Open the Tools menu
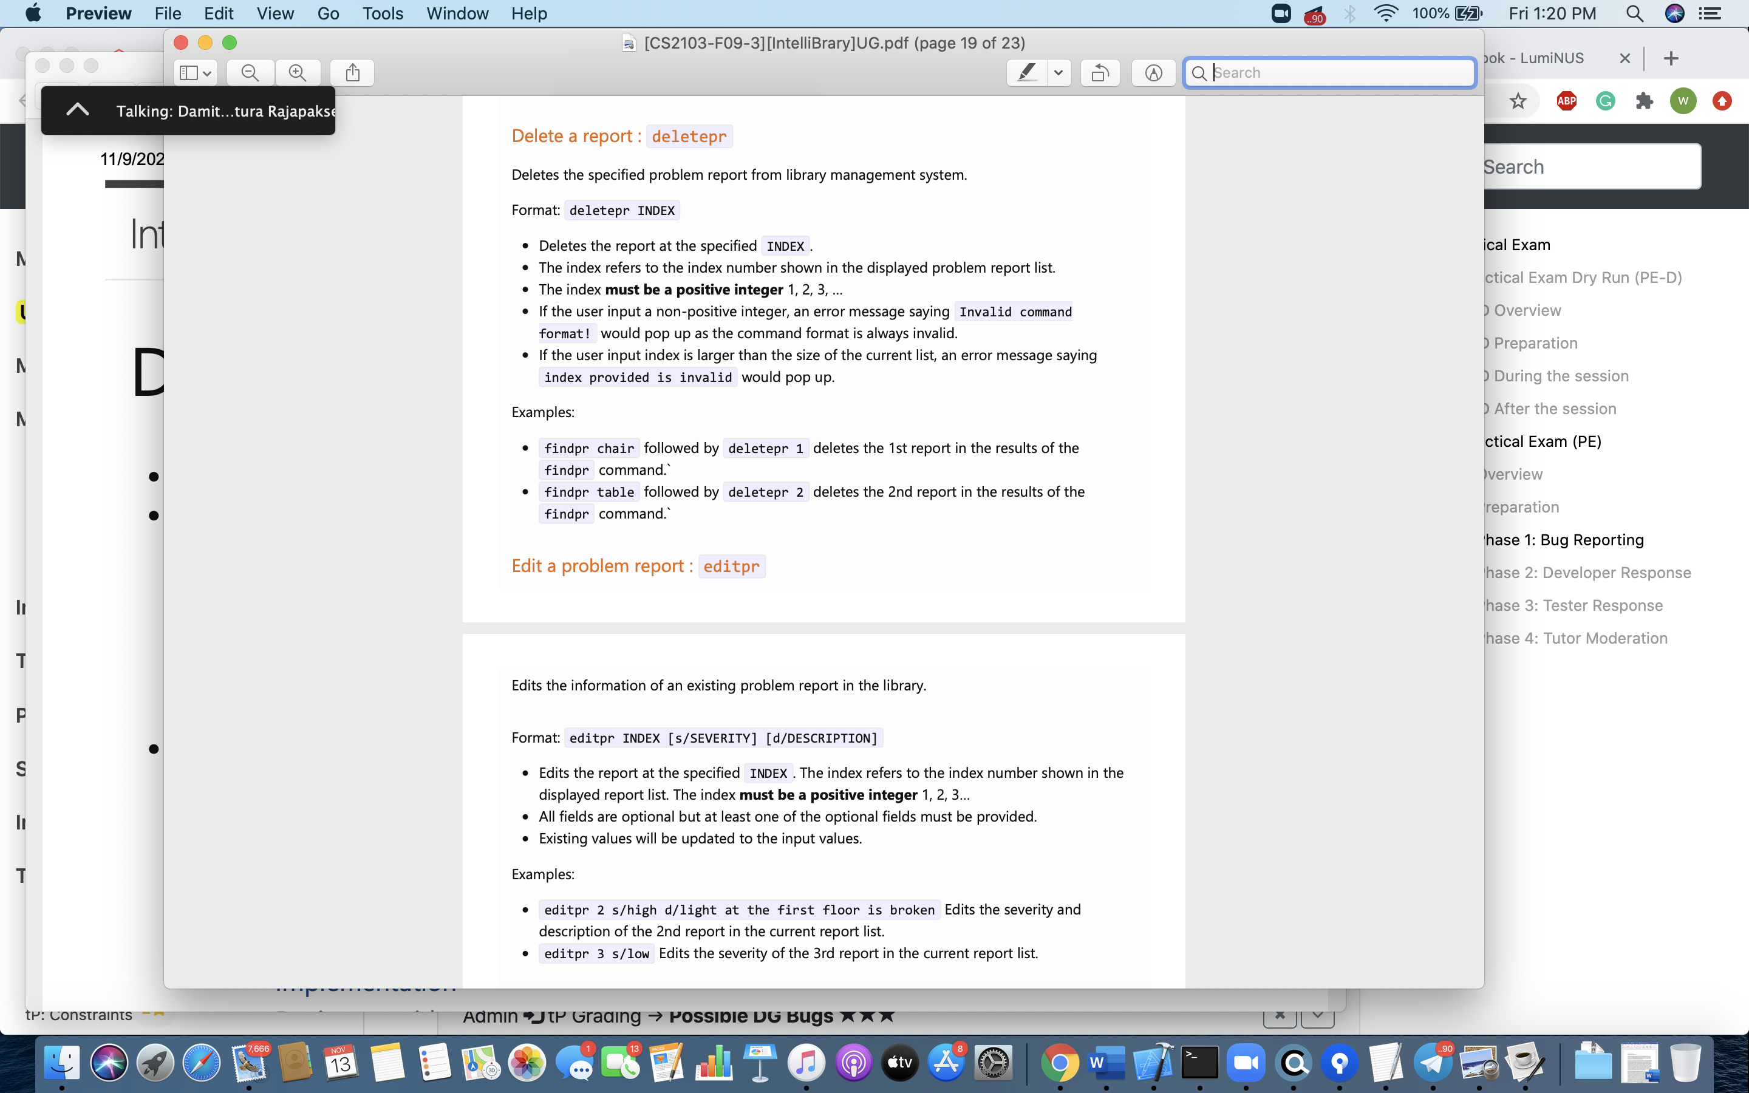This screenshot has height=1093, width=1749. pyautogui.click(x=383, y=13)
